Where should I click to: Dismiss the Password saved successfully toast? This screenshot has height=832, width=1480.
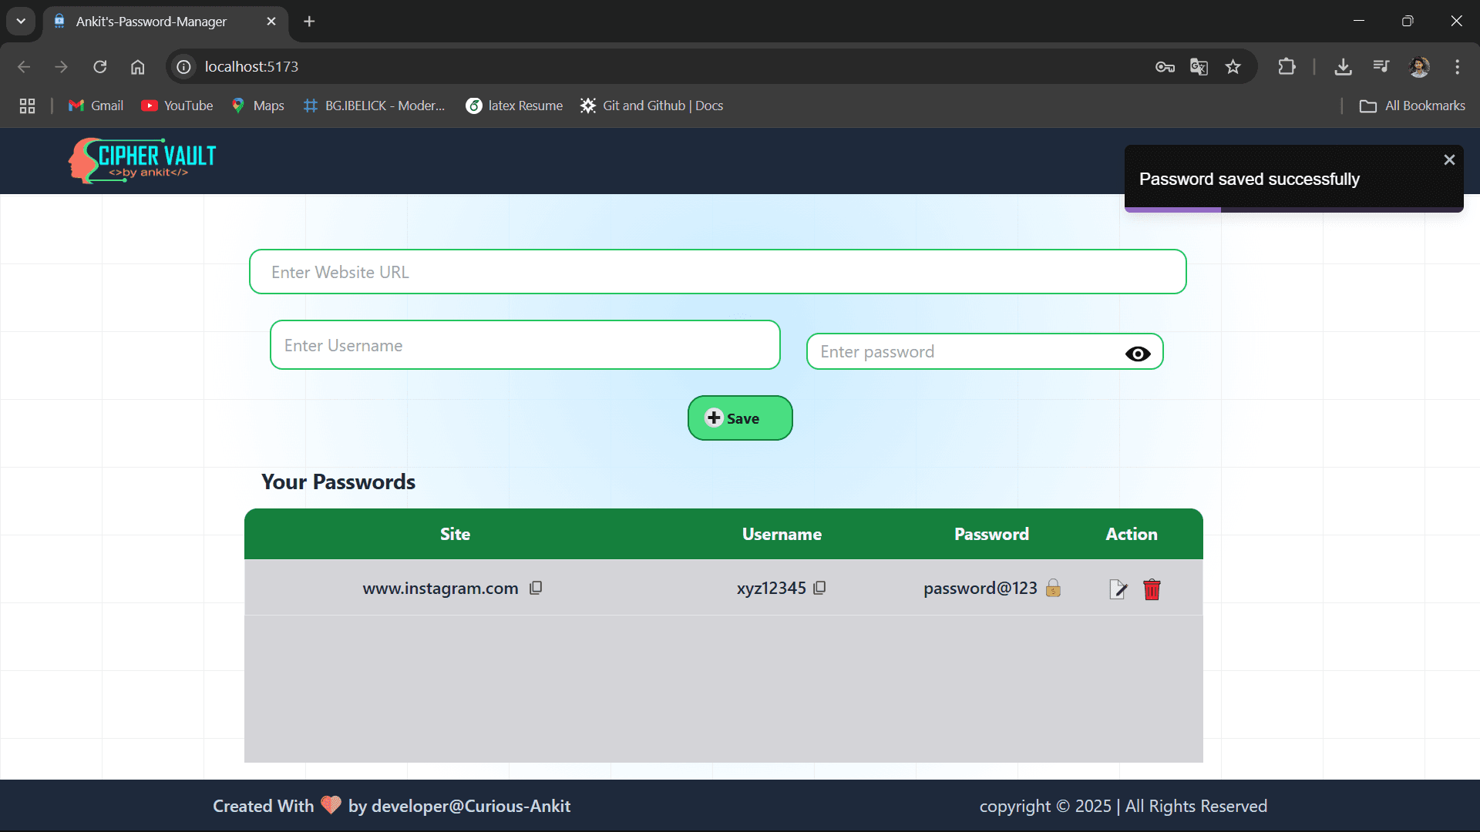pyautogui.click(x=1449, y=159)
